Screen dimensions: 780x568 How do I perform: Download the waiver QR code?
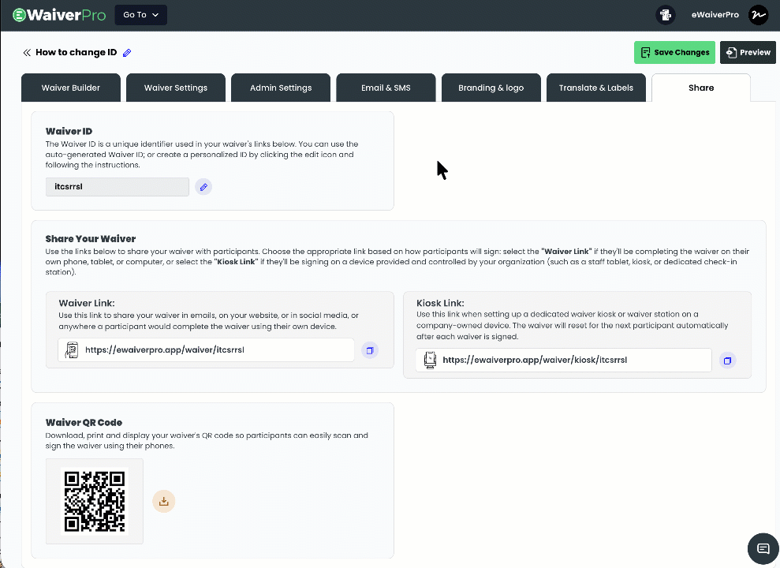pyautogui.click(x=163, y=501)
